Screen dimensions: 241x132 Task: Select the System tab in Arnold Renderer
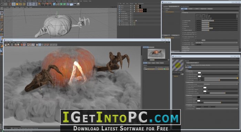(190, 9)
